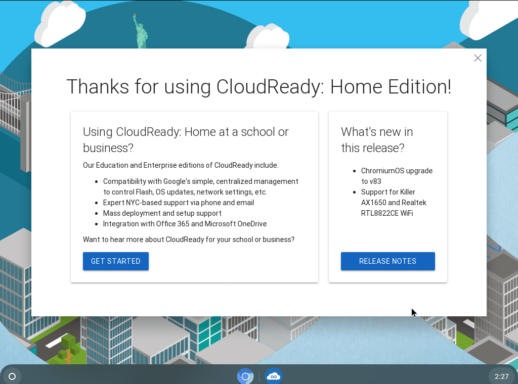Click the "Using CloudReady: Home at a school" heading
Screen dimensions: 518x384
coord(186,140)
